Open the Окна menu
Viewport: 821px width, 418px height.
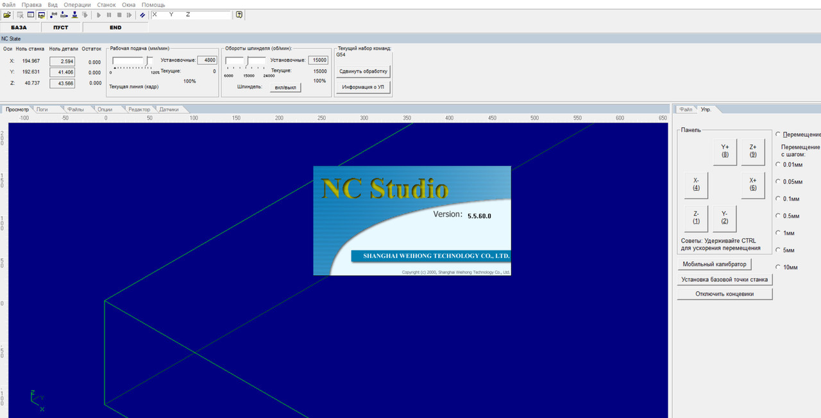click(x=129, y=4)
